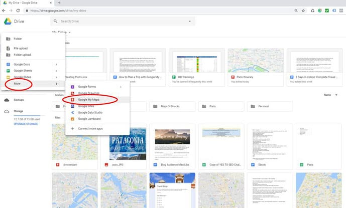Type in the Search Drive field
The image size is (346, 208).
123,22
